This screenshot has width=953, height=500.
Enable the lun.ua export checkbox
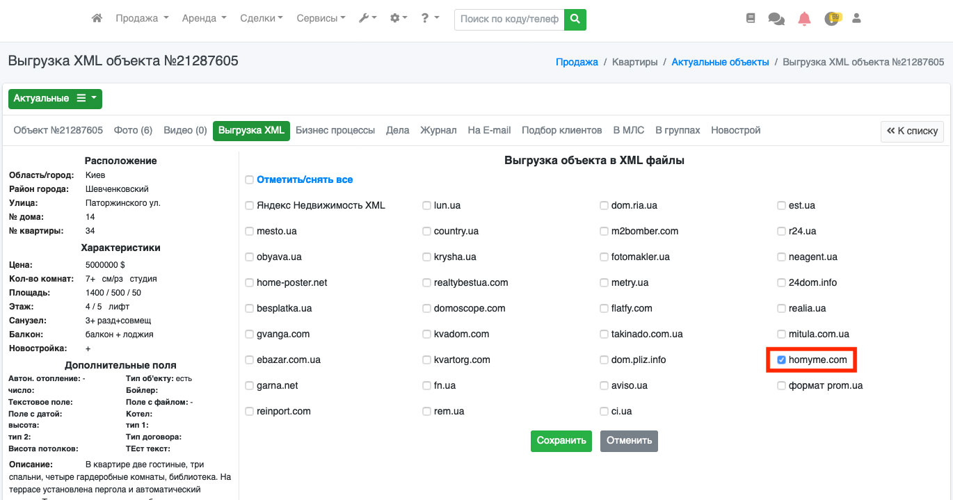pos(427,206)
